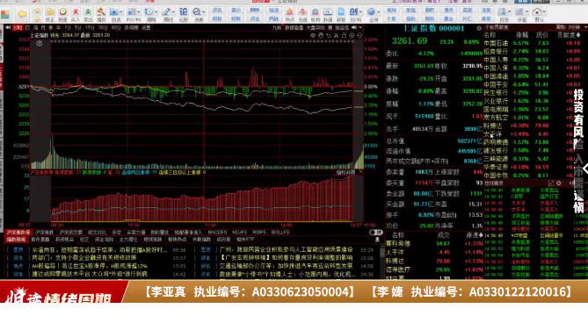The width and height of the screenshot is (588, 323).
Task: Click the 沪深涨跌停 indicator tab
Action: coord(18,233)
